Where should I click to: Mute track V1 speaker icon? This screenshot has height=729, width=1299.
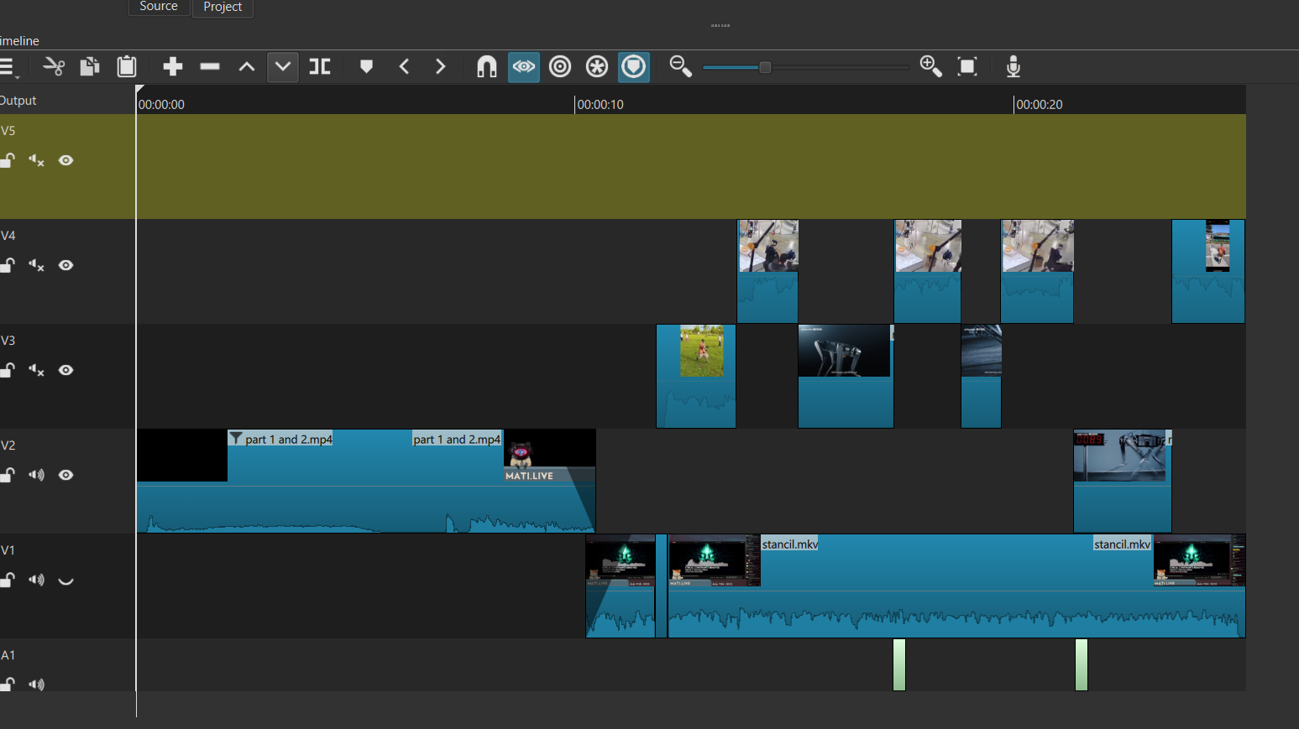click(36, 580)
